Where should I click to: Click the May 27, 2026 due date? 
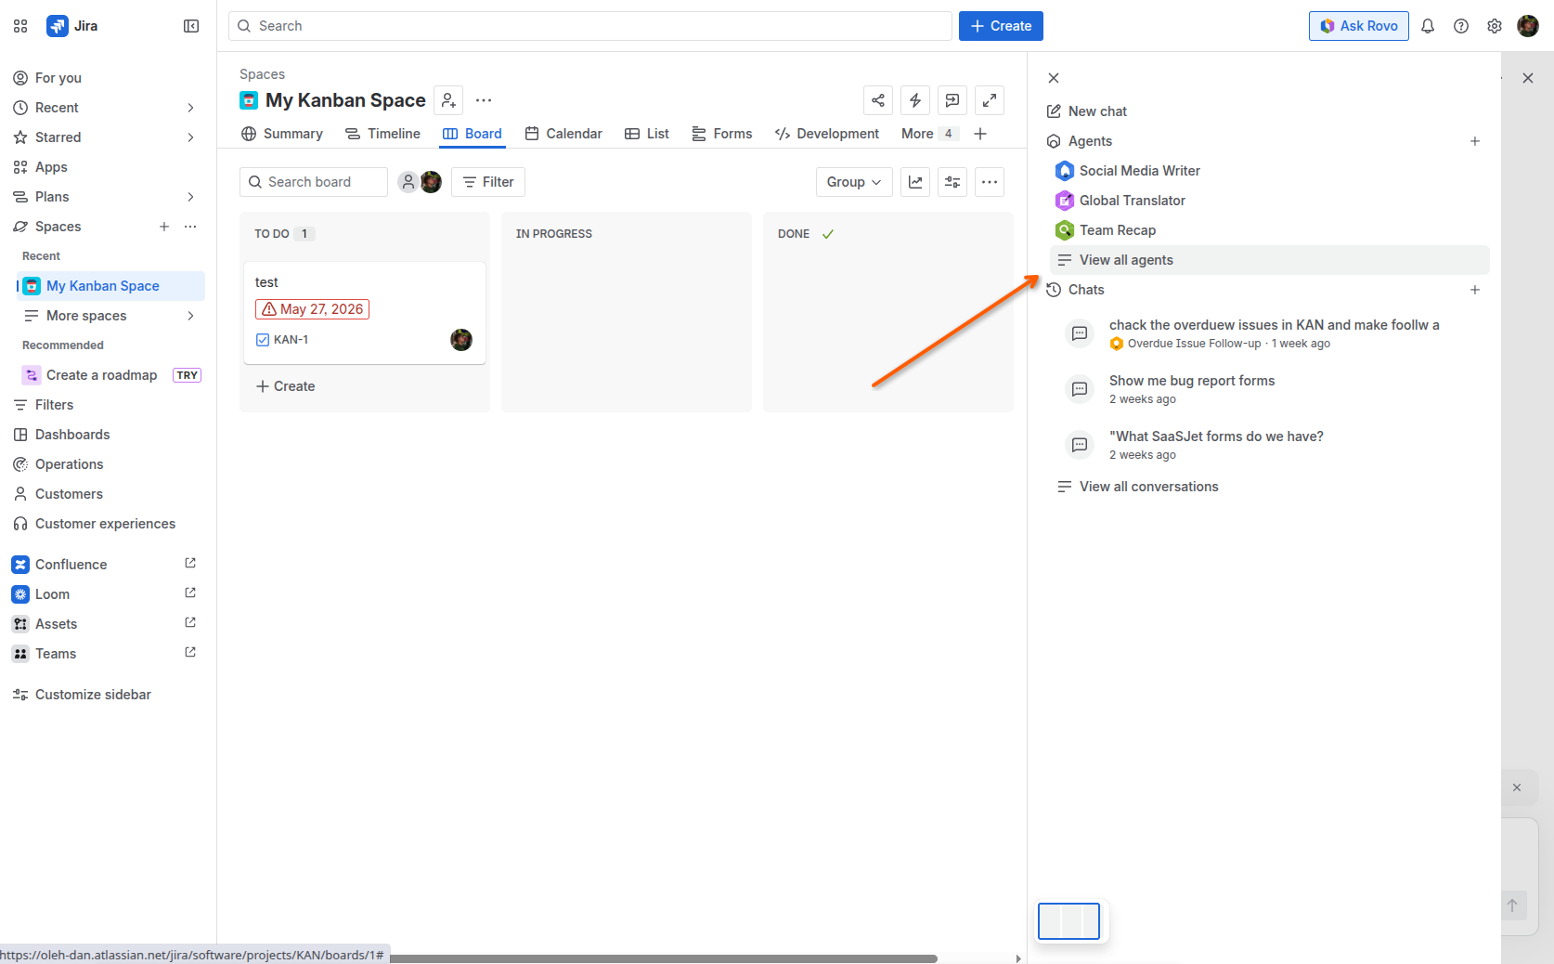pyautogui.click(x=312, y=309)
